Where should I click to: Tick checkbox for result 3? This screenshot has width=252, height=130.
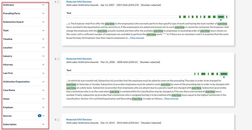coord(58,120)
